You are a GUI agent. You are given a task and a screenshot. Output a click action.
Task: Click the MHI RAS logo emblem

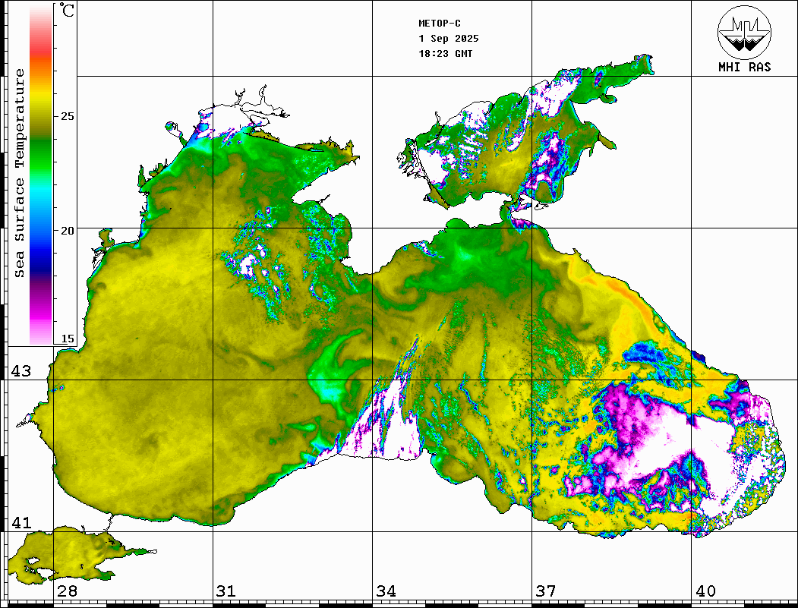point(744,33)
